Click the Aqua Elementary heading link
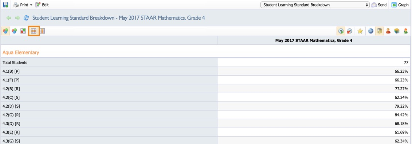The height and width of the screenshot is (144, 412). point(21,52)
